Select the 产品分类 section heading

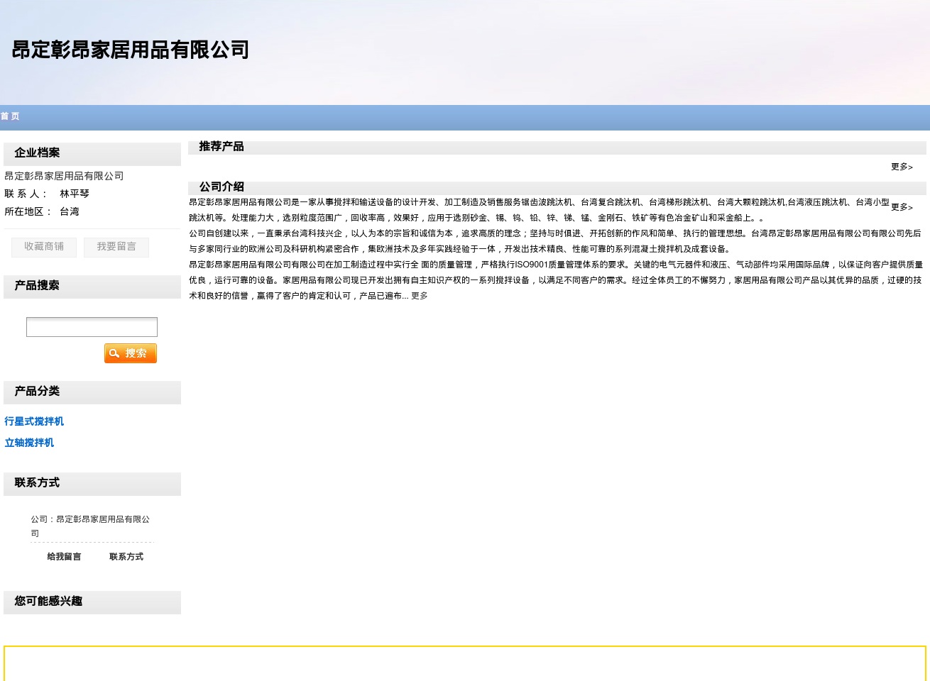(x=37, y=391)
